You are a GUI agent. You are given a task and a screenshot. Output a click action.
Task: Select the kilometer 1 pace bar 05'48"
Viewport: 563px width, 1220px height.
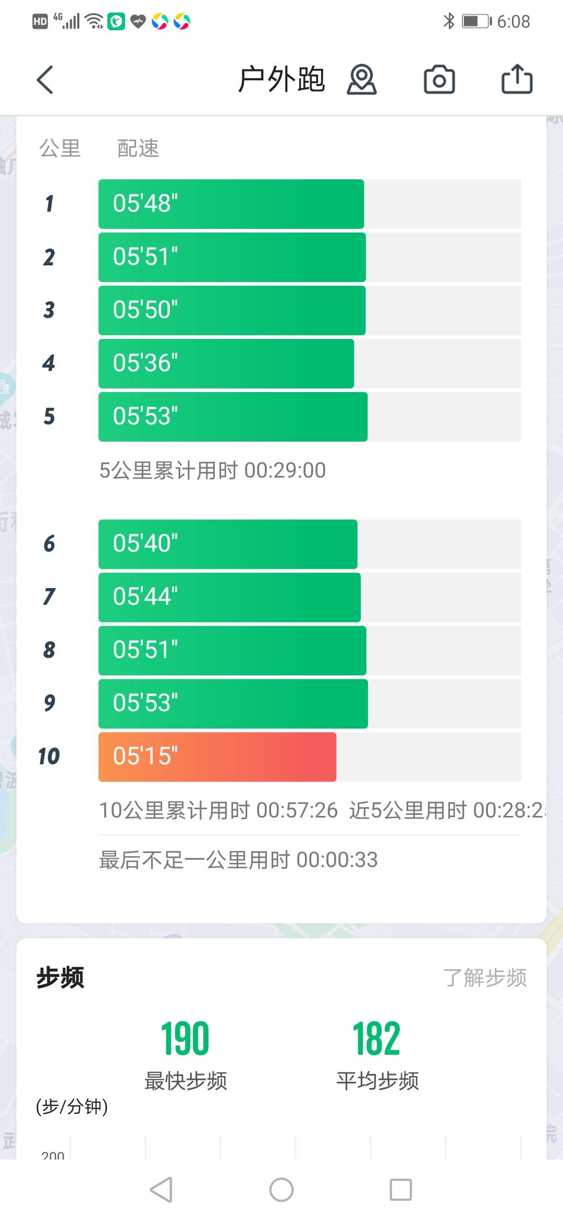tap(231, 204)
